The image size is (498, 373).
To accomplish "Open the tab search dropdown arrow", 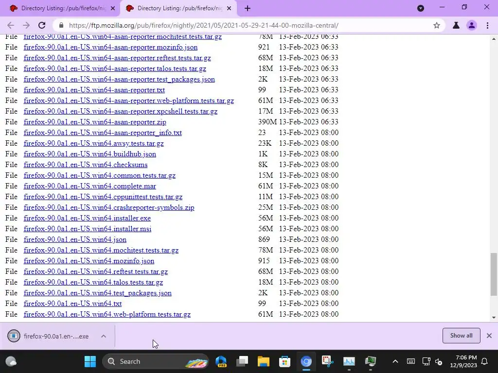I will pos(421,8).
